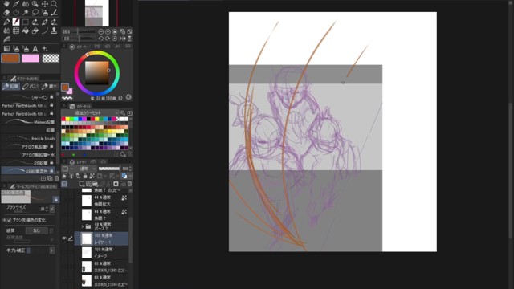
Task: Select the pink sub color swatch
Action: pyautogui.click(x=31, y=59)
